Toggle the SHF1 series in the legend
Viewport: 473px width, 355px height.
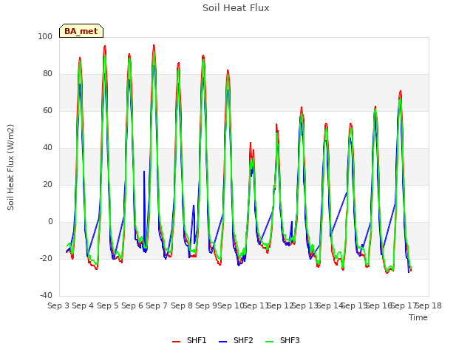pos(189,341)
